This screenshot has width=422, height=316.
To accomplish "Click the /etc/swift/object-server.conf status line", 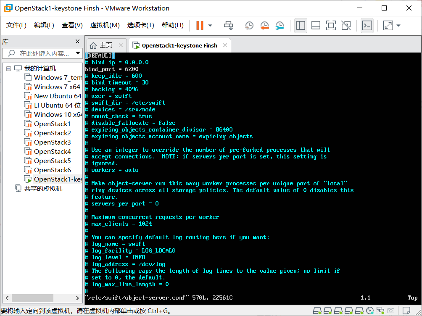I will pos(159,298).
